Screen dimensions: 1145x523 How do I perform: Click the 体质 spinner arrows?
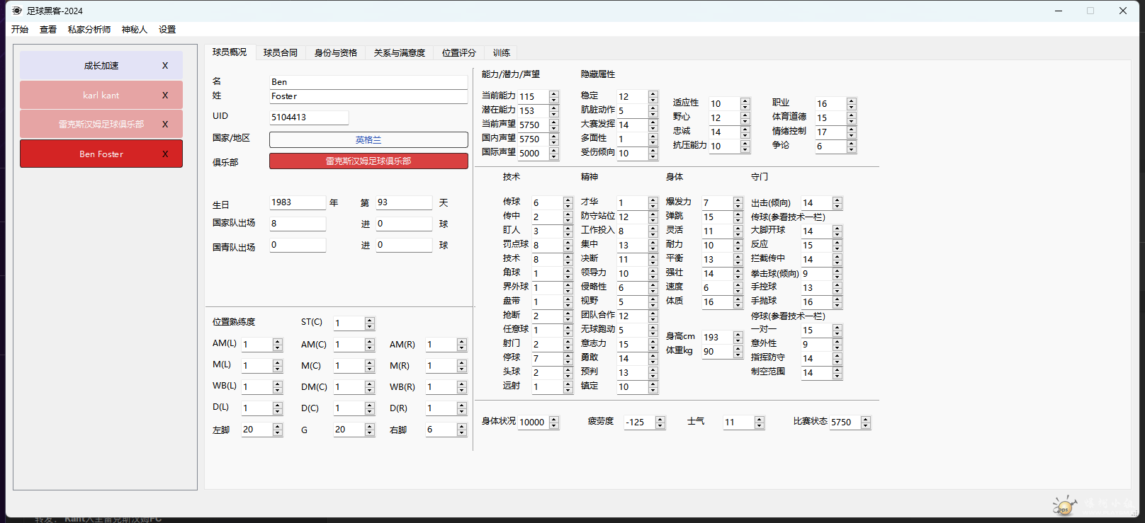(738, 301)
